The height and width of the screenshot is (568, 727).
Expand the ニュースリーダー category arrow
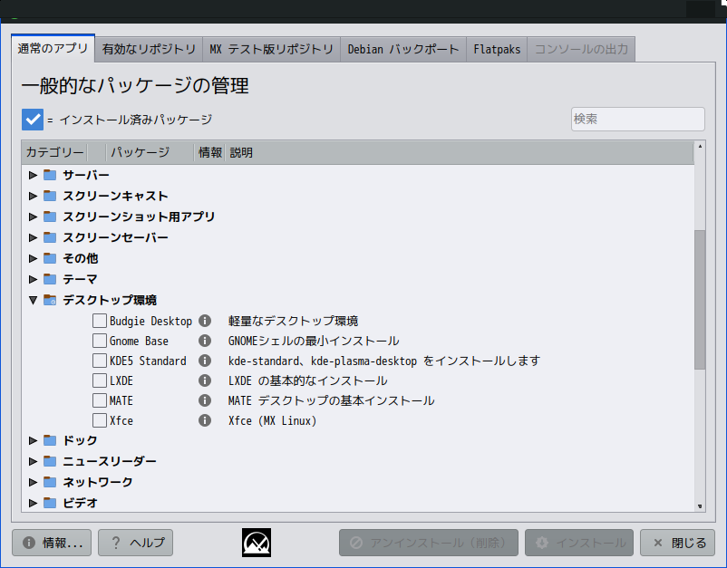[x=33, y=461]
